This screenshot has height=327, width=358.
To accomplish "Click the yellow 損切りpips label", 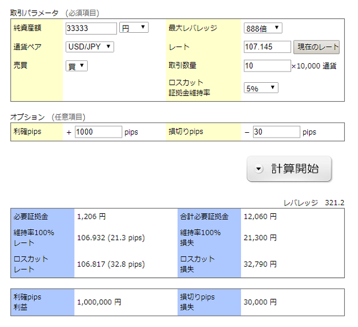I will click(x=186, y=132).
